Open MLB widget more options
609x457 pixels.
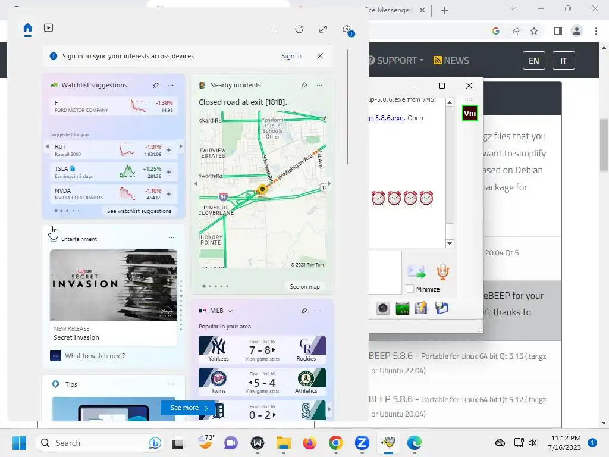[319, 311]
